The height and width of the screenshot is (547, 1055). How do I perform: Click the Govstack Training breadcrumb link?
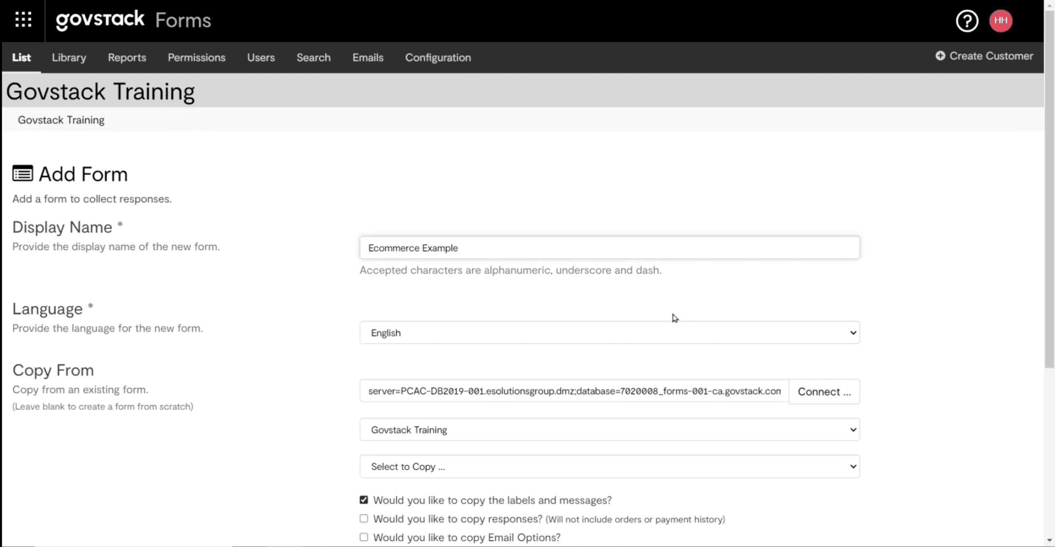61,120
